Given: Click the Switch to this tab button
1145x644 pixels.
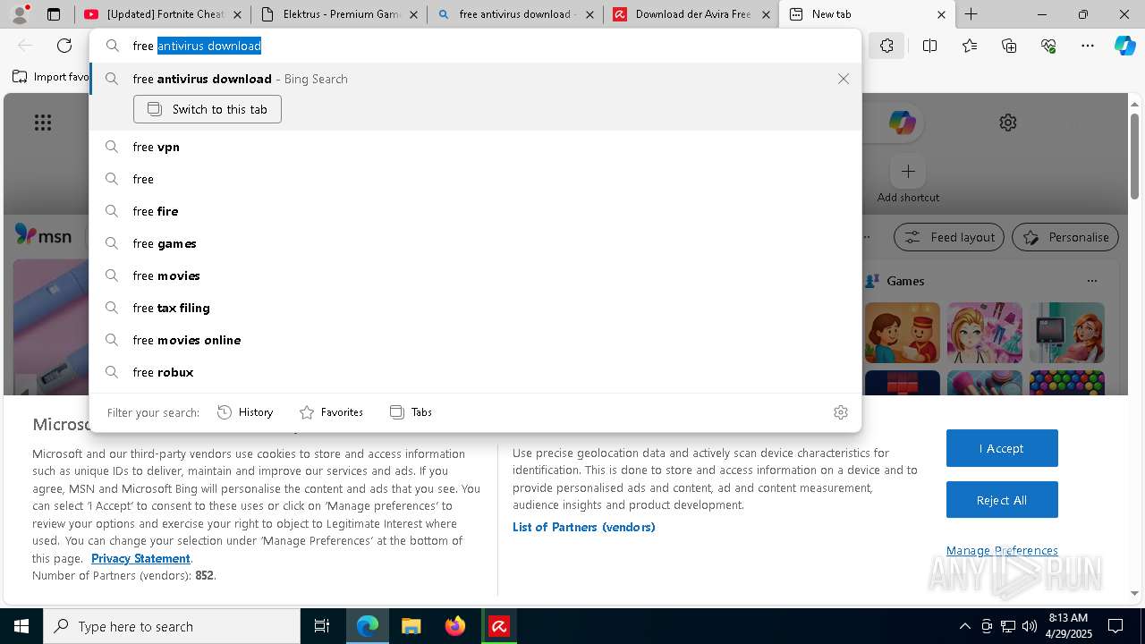Looking at the screenshot, I should 208,109.
